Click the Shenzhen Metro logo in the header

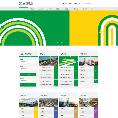click(x=26, y=3)
